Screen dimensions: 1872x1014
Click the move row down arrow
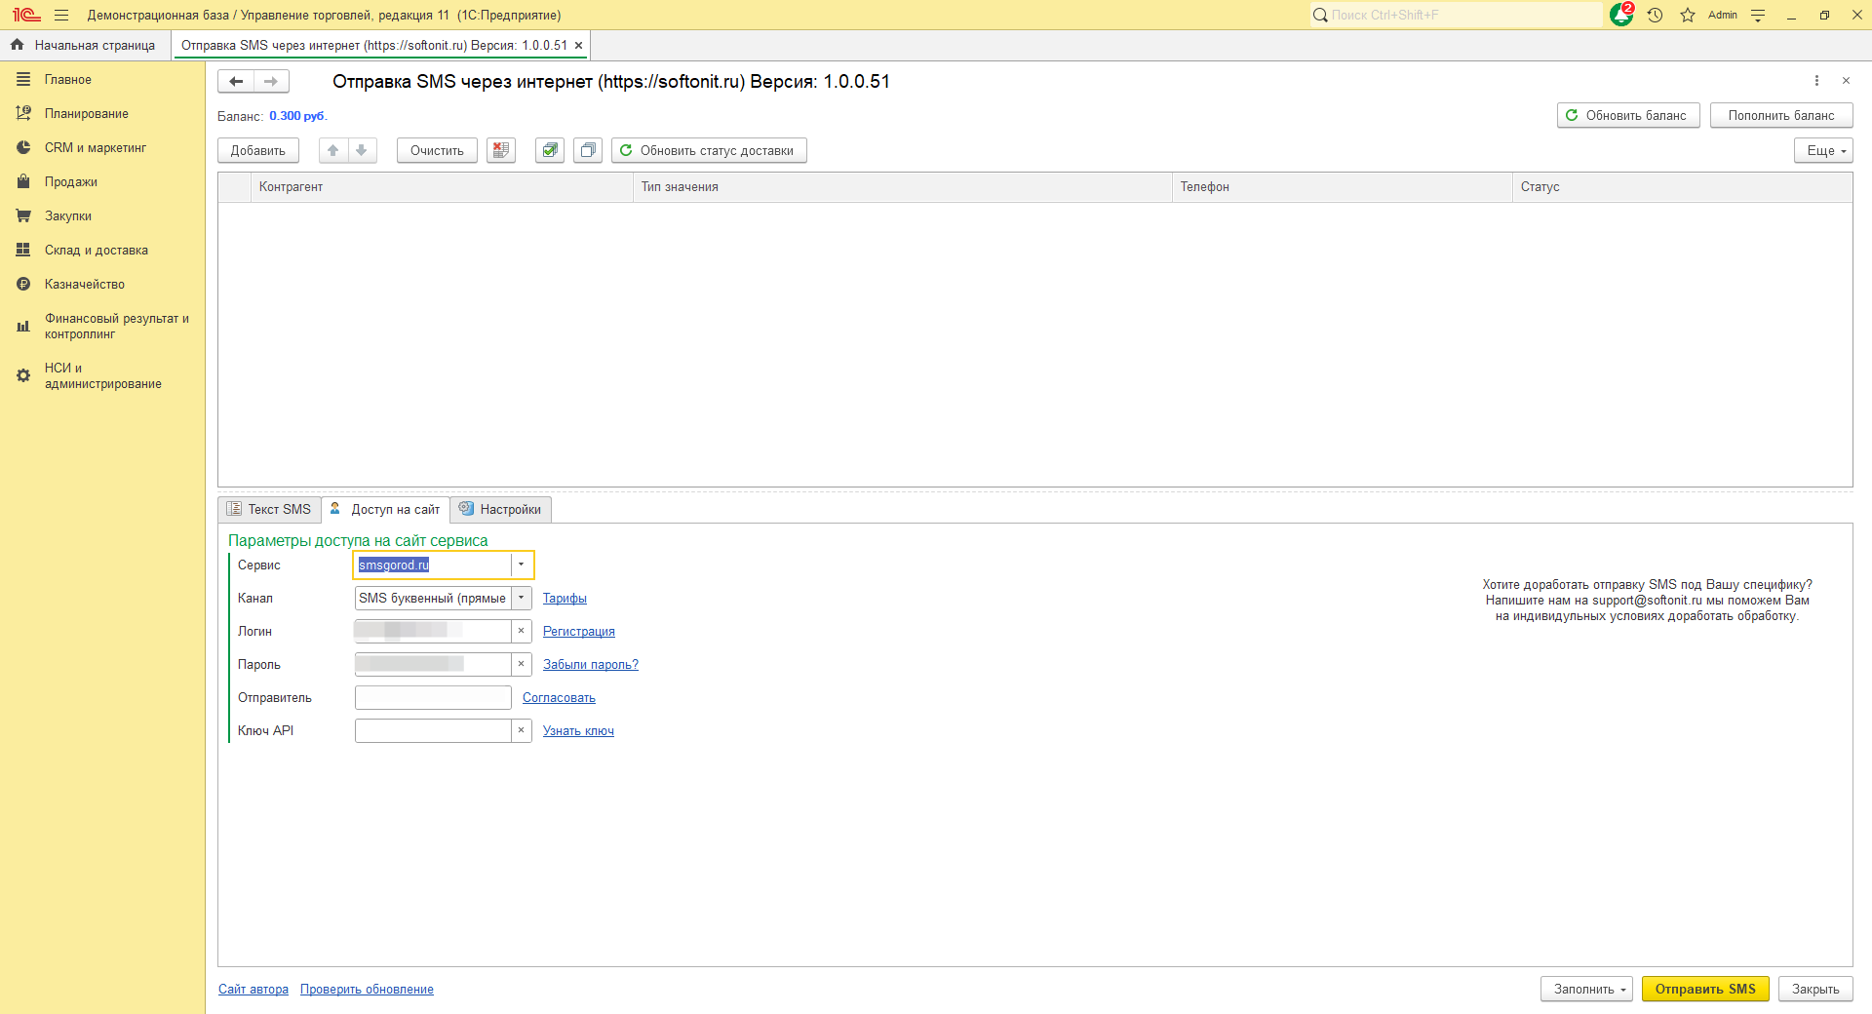pyautogui.click(x=362, y=150)
